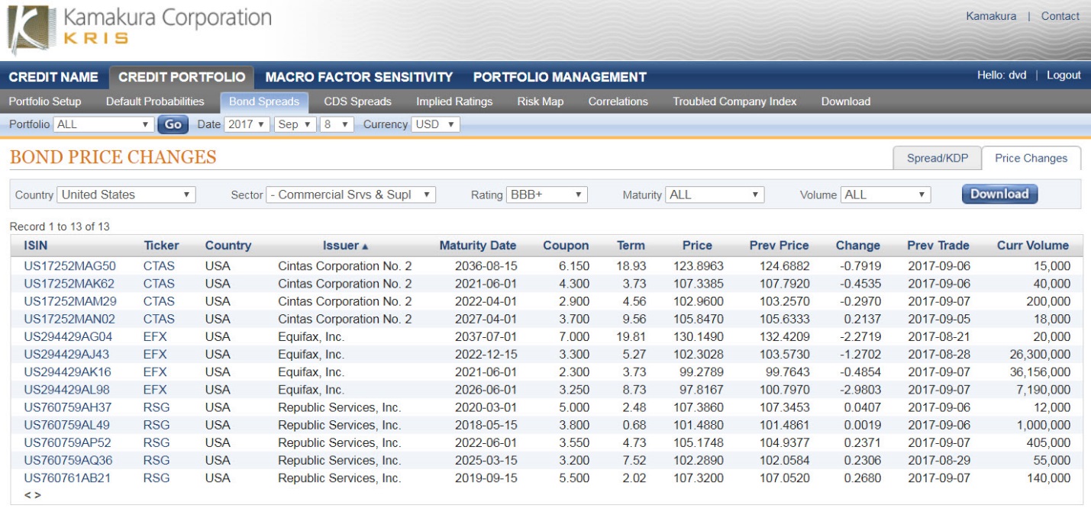This screenshot has width=1091, height=508.
Task: Select the Price Changes tab
Action: tap(1031, 158)
